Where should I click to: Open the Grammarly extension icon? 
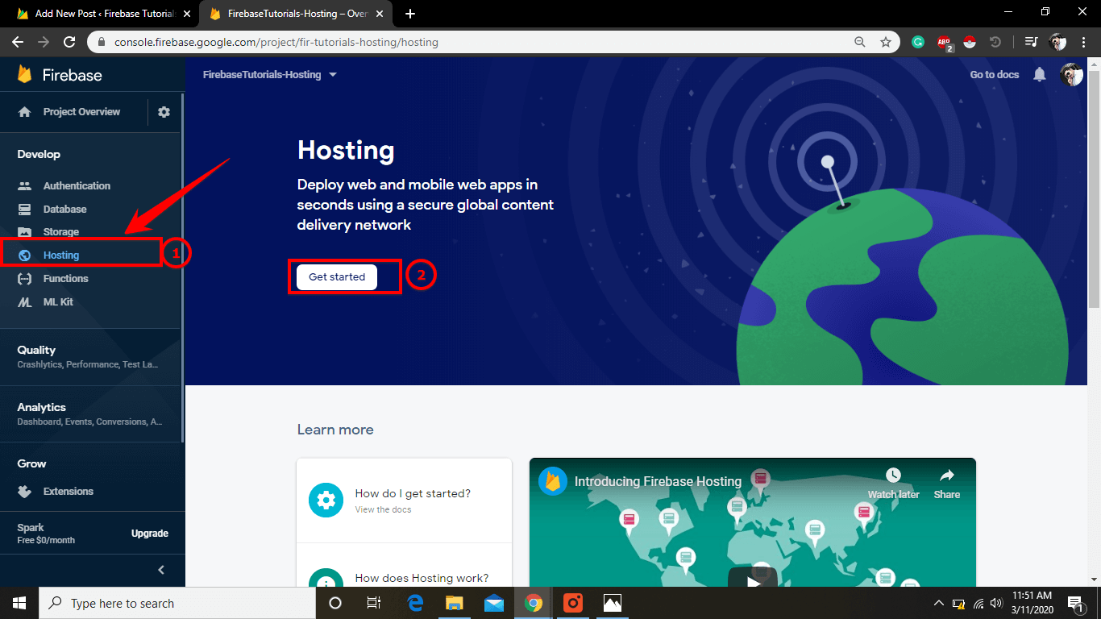click(918, 42)
